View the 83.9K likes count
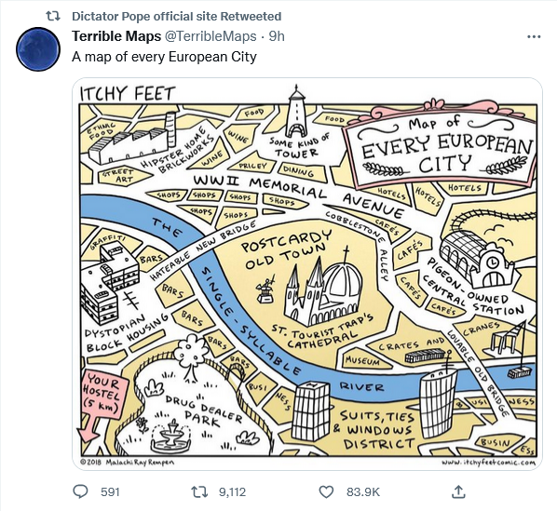 (x=363, y=492)
